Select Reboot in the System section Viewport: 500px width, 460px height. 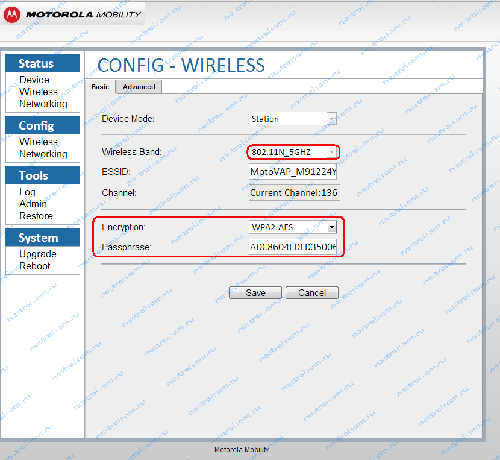pyautogui.click(x=34, y=266)
